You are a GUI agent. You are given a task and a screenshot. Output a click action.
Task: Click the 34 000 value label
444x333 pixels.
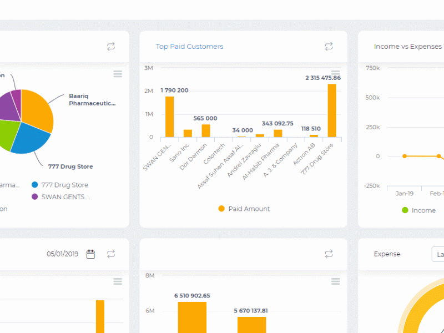pyautogui.click(x=243, y=130)
